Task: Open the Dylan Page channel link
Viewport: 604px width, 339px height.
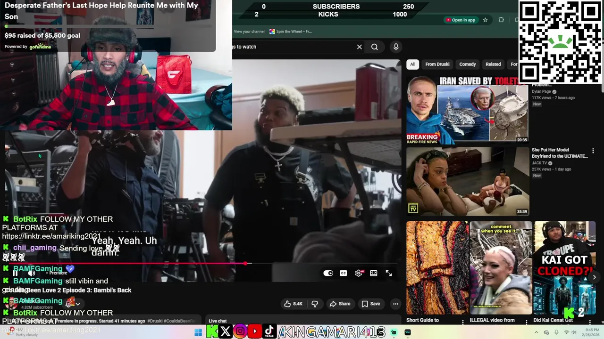Action: tap(542, 92)
